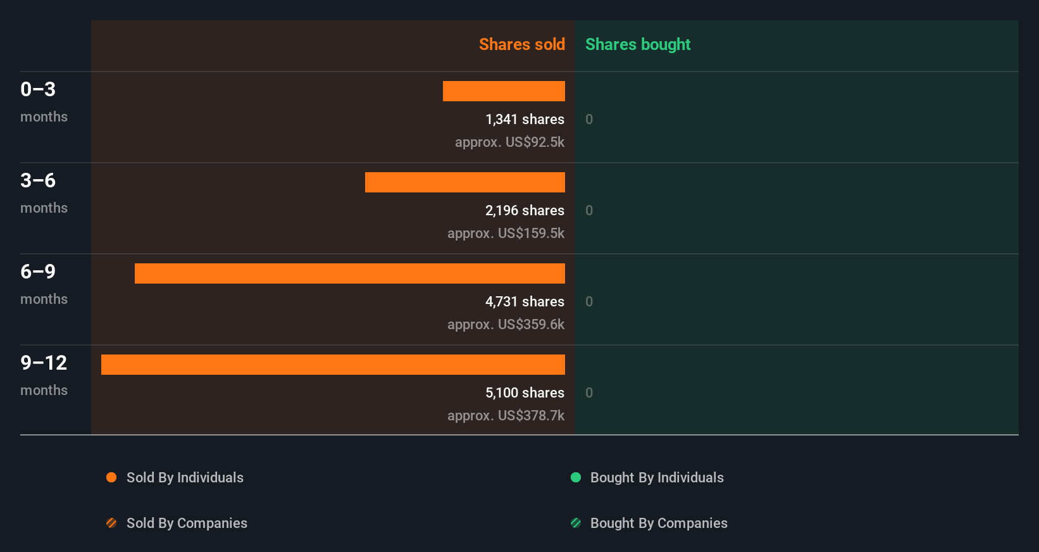Click the striped Bought By Companies legend icon

pyautogui.click(x=576, y=523)
